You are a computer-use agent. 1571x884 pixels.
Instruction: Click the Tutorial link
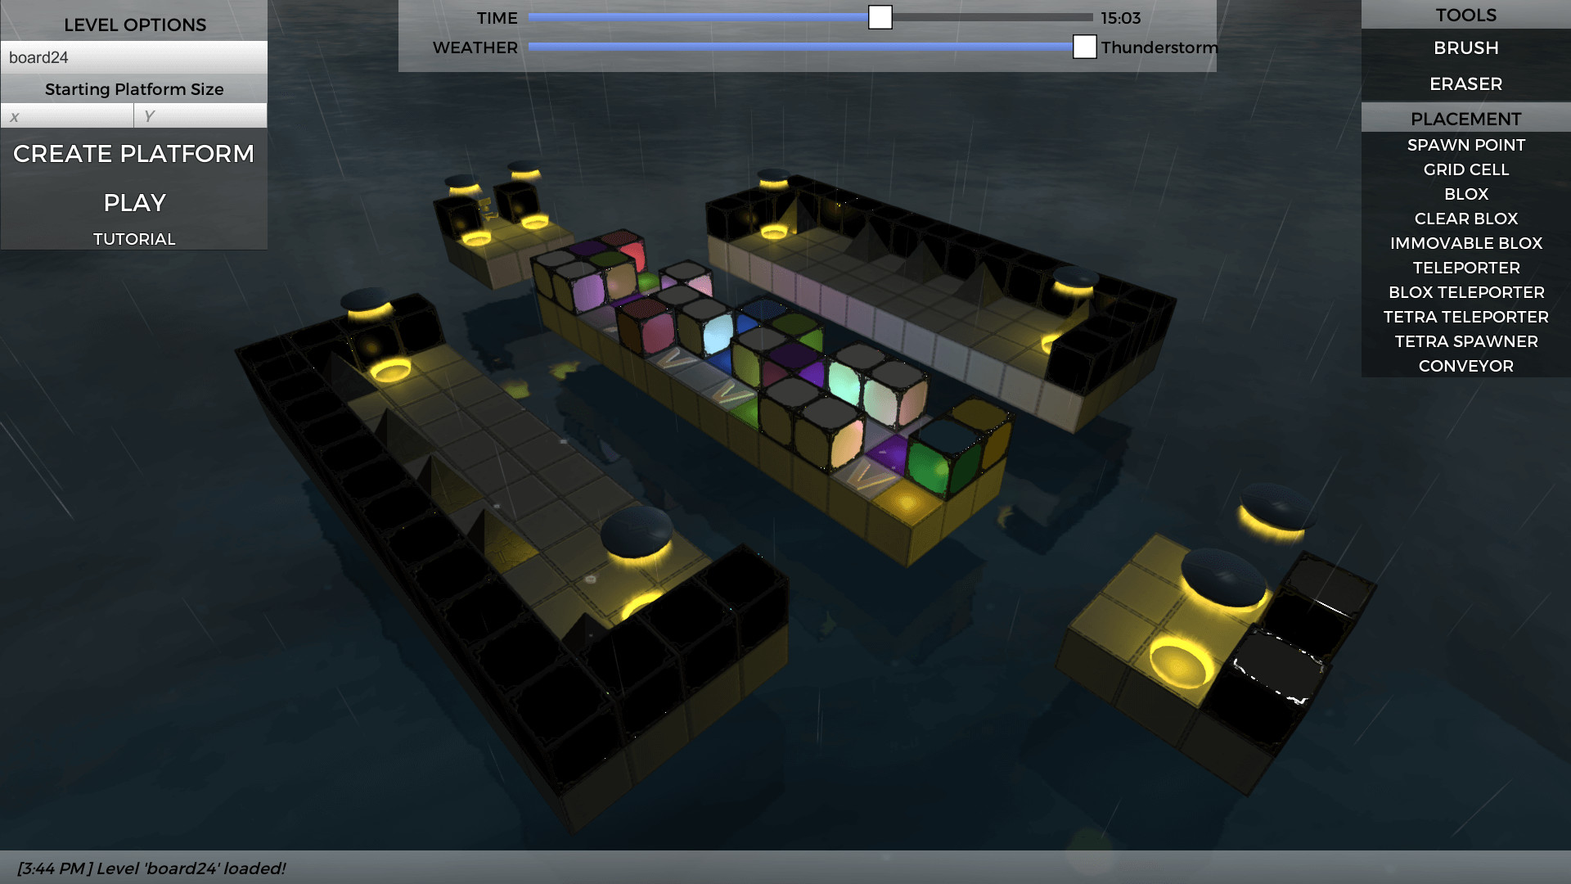(x=134, y=238)
